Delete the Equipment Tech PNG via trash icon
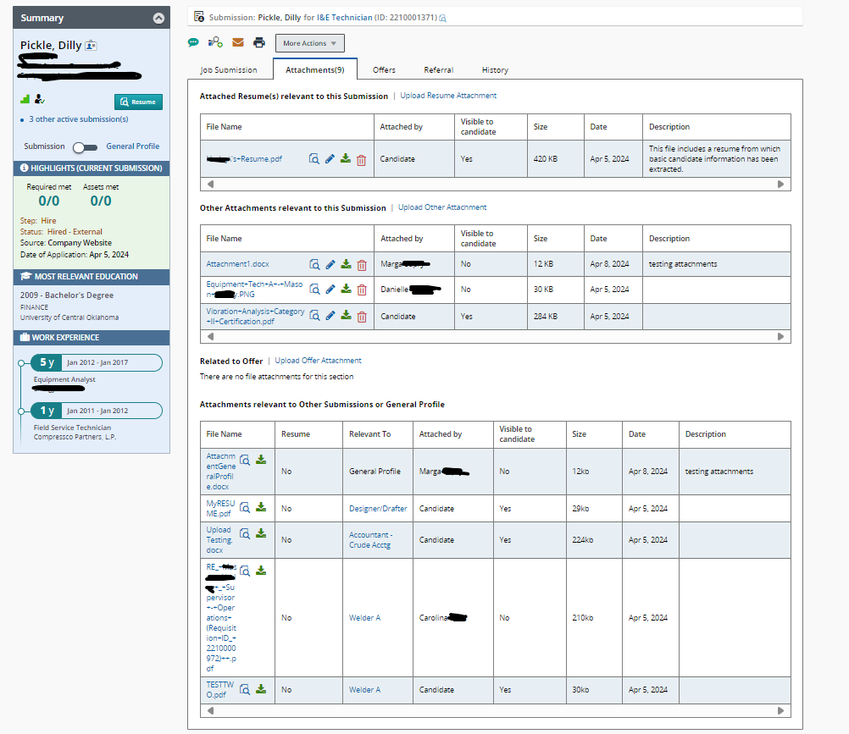Screen dimensions: 849x734 361,290
